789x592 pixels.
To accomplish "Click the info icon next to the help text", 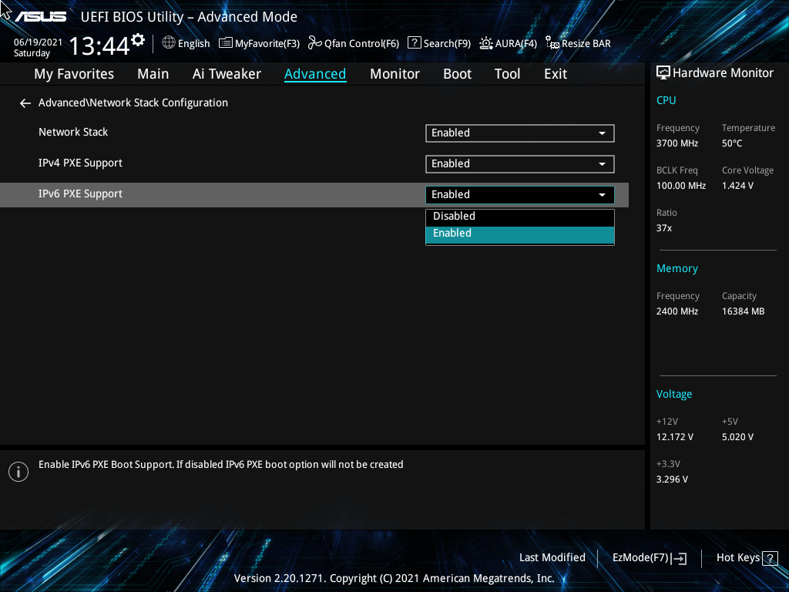I will point(18,471).
